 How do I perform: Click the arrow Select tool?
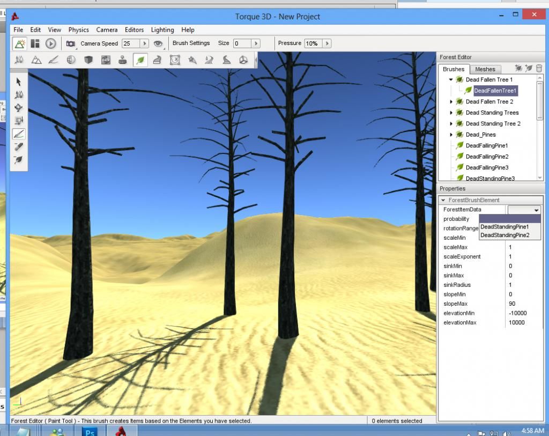(19, 82)
